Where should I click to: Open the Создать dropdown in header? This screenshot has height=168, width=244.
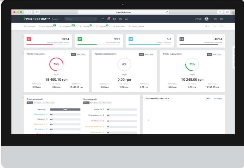pyautogui.click(x=56, y=19)
